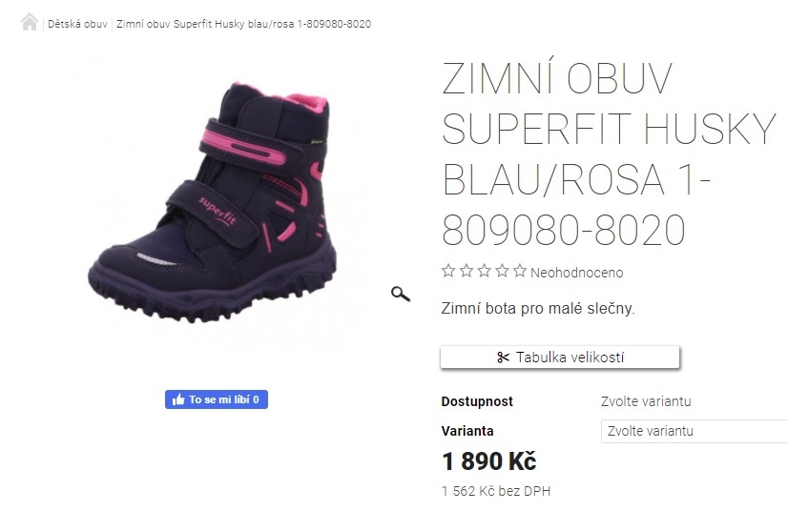Screen dimensions: 788x511
Task: Rate product with fourth star
Action: click(x=502, y=272)
